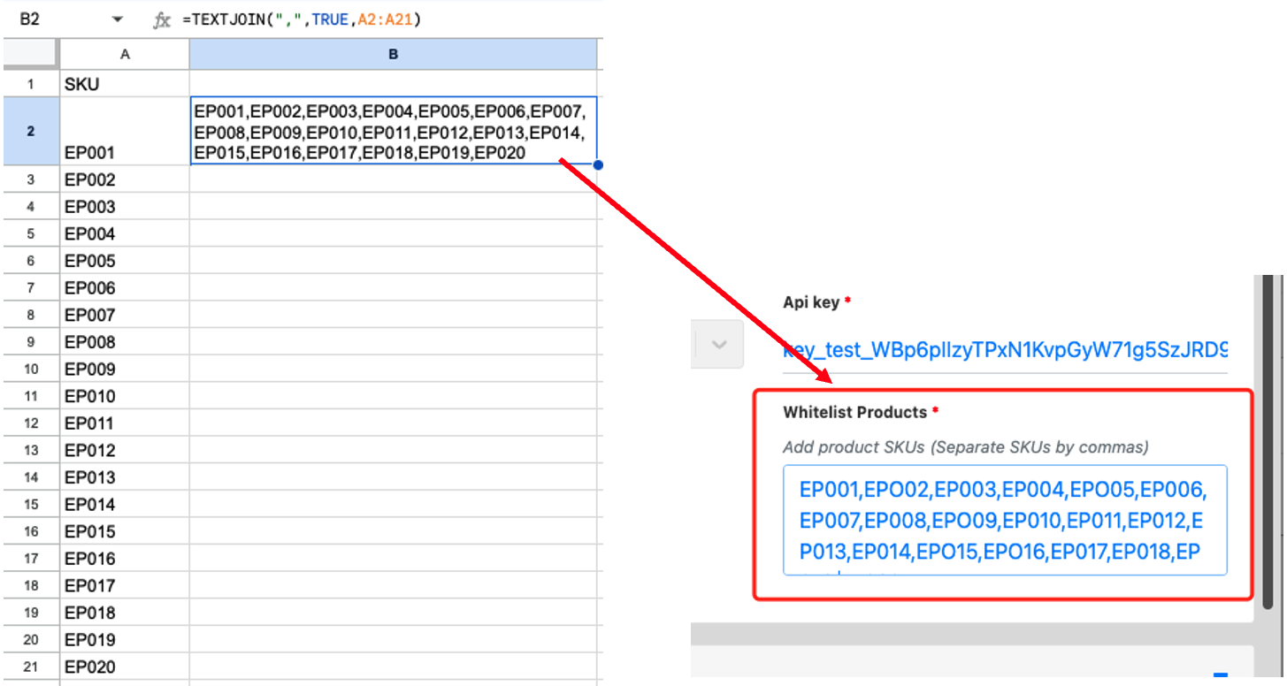This screenshot has height=686, width=1287.
Task: Click cell containing EP005
Action: pyautogui.click(x=125, y=261)
